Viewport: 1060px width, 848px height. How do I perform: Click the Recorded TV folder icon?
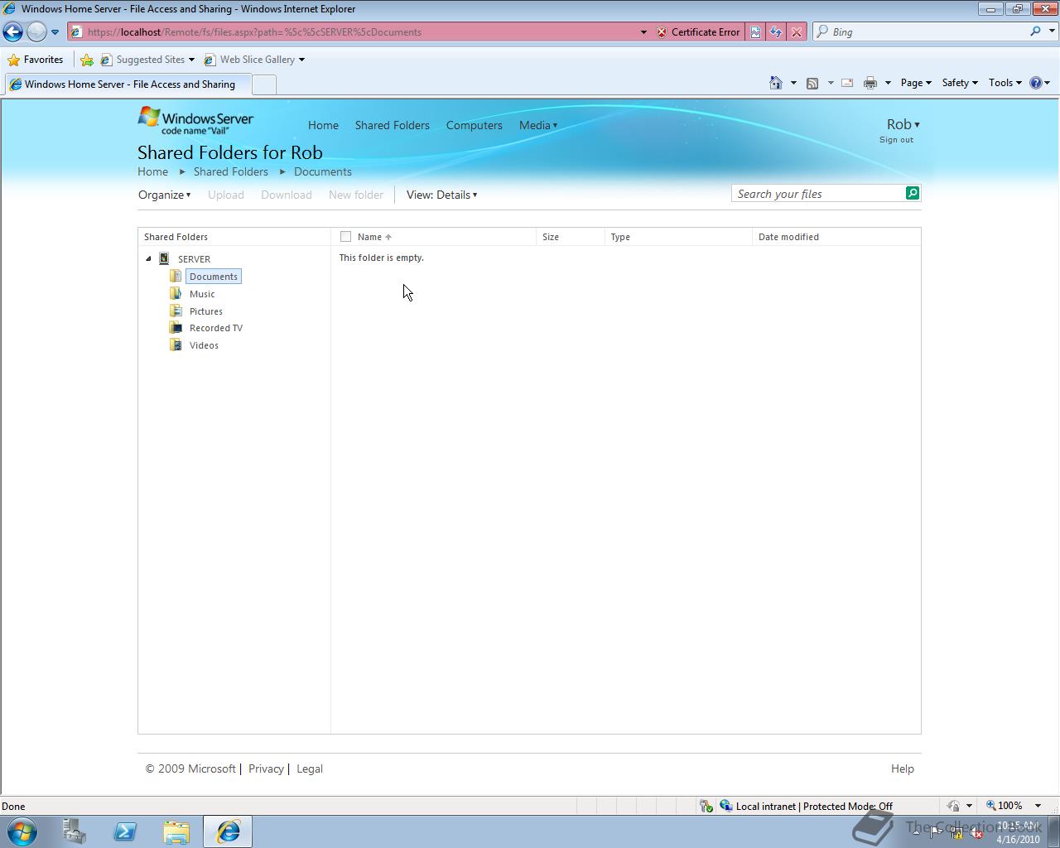(x=176, y=328)
